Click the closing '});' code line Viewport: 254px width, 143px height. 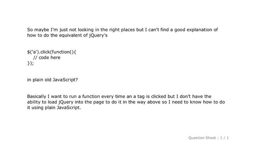(x=31, y=63)
